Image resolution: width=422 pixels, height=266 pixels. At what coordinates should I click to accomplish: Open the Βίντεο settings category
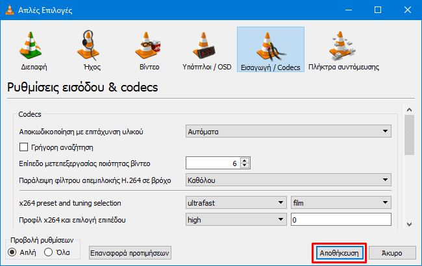click(149, 50)
